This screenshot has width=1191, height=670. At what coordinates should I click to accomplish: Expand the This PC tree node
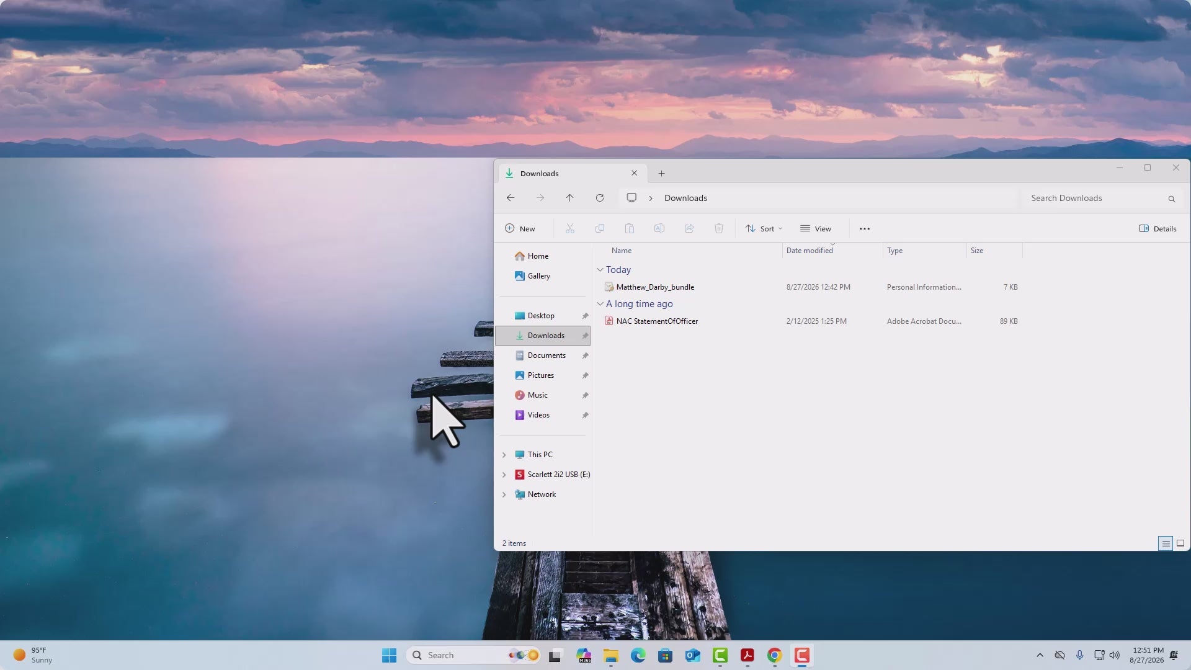pos(504,455)
